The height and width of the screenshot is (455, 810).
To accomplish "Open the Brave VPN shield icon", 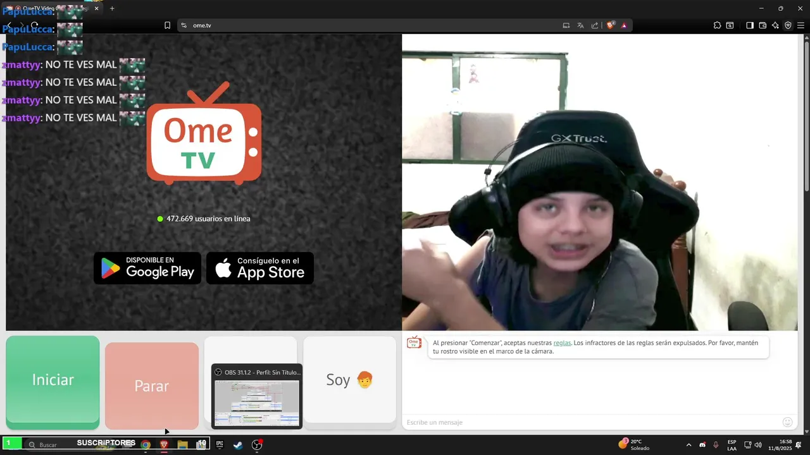I will (x=788, y=25).
